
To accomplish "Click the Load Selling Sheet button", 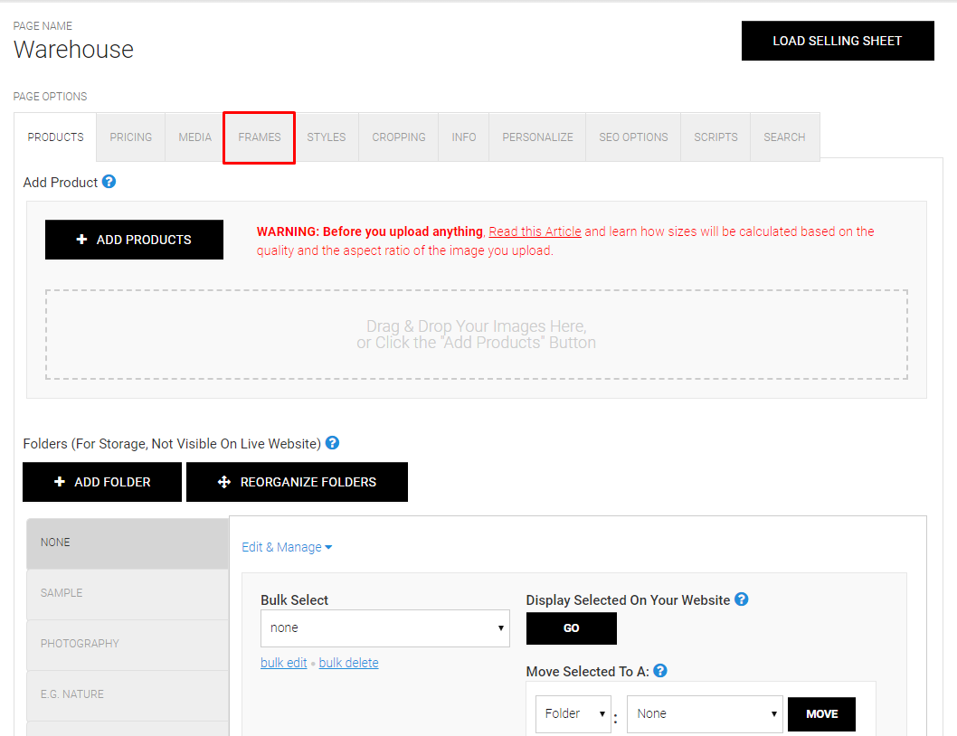I will click(838, 41).
